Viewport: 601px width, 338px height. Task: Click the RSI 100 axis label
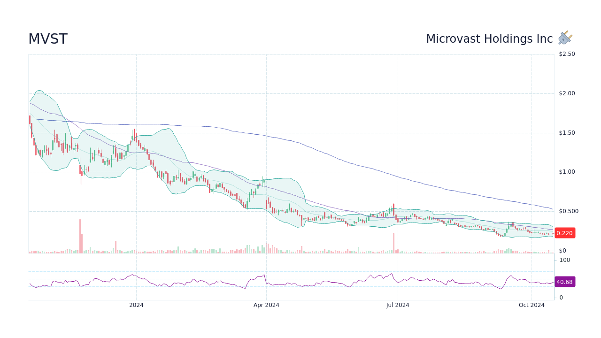click(565, 260)
